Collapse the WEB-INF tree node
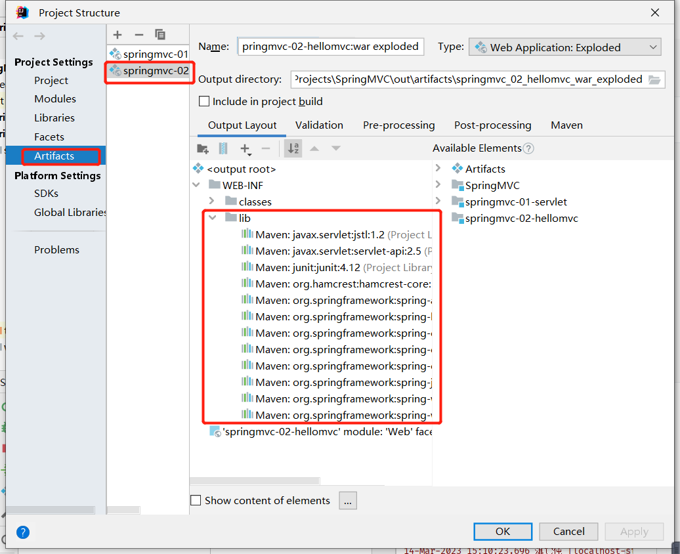Image resolution: width=680 pixels, height=554 pixels. (x=196, y=185)
